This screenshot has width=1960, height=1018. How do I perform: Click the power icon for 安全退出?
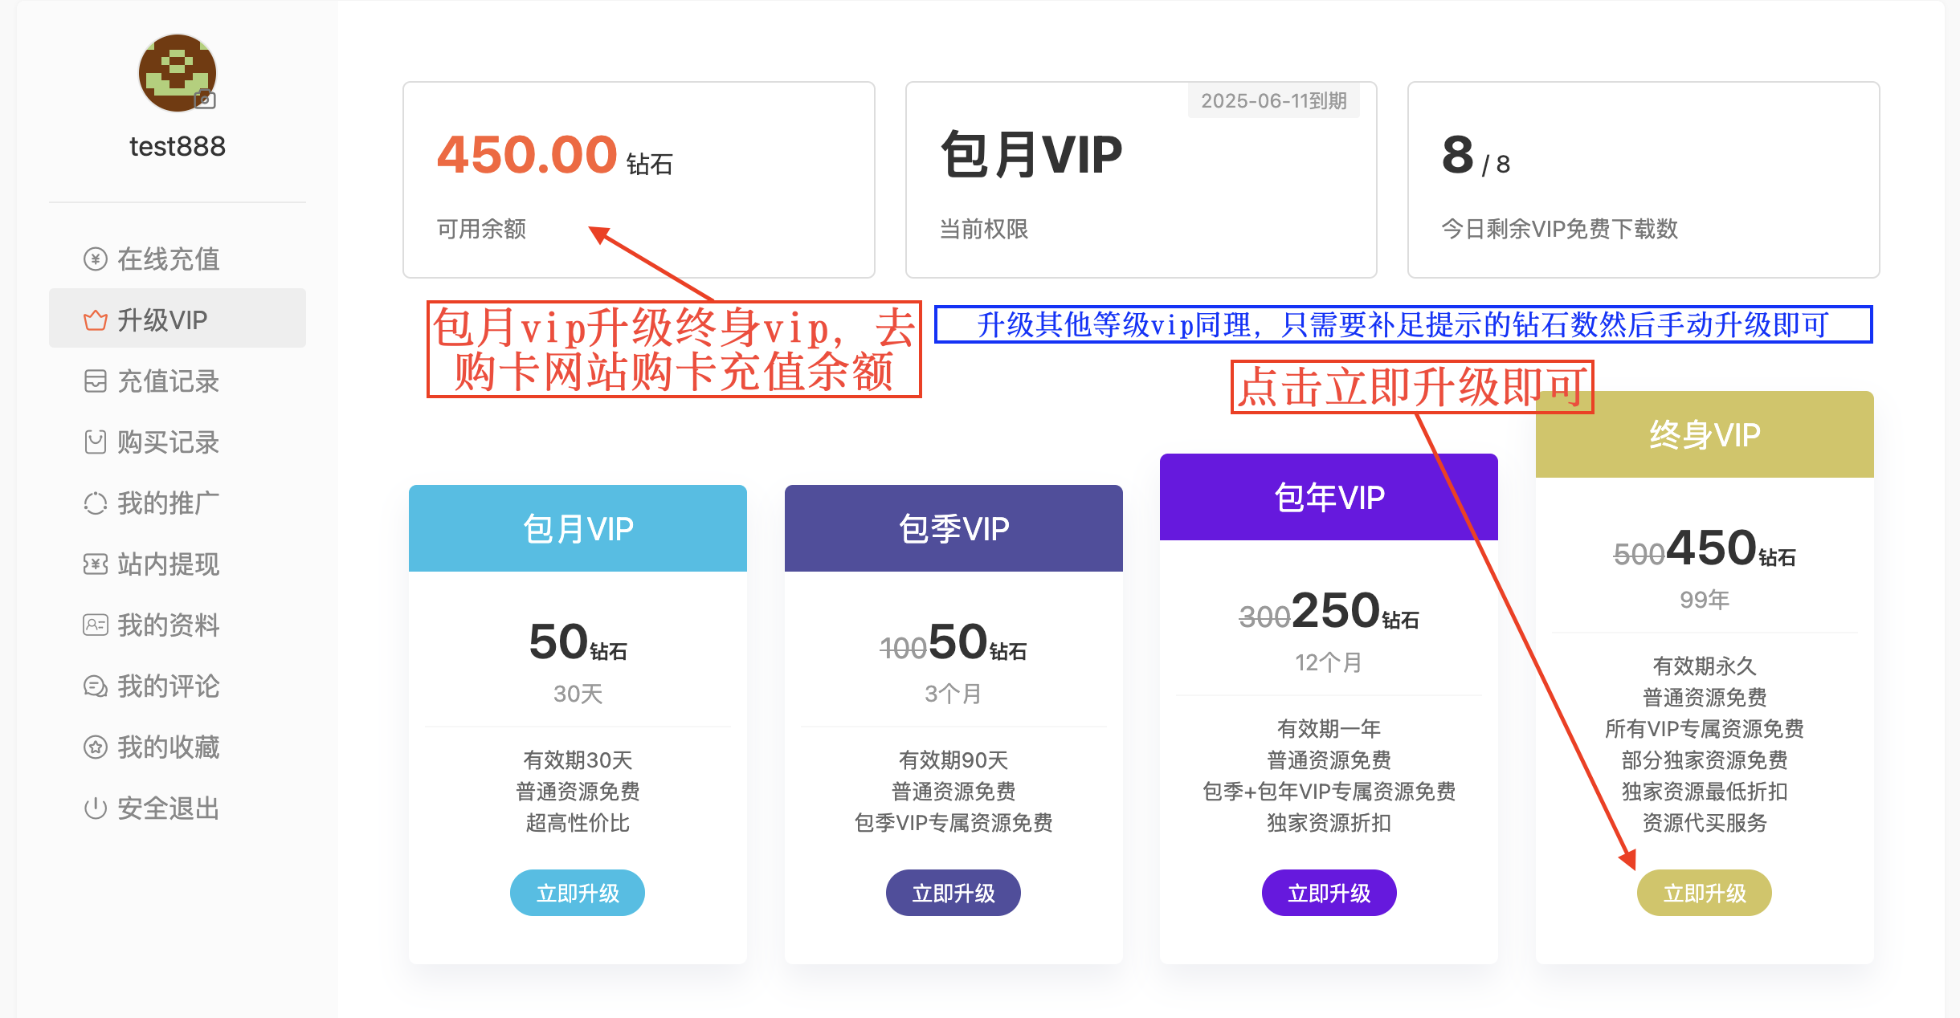coord(95,808)
